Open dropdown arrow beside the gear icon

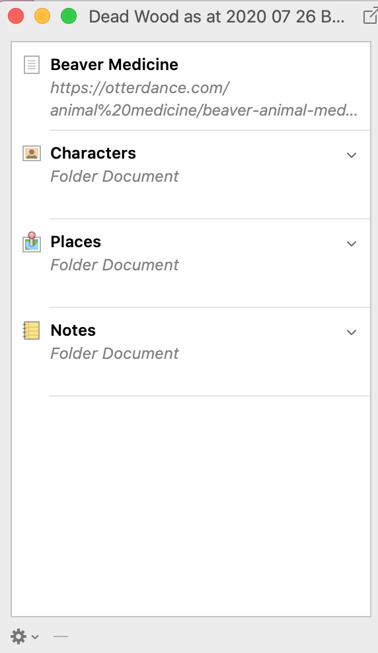point(35,636)
